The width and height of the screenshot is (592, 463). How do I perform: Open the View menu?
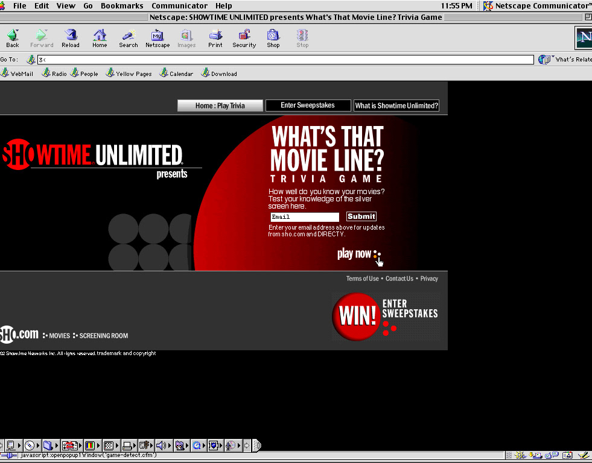[x=66, y=5]
